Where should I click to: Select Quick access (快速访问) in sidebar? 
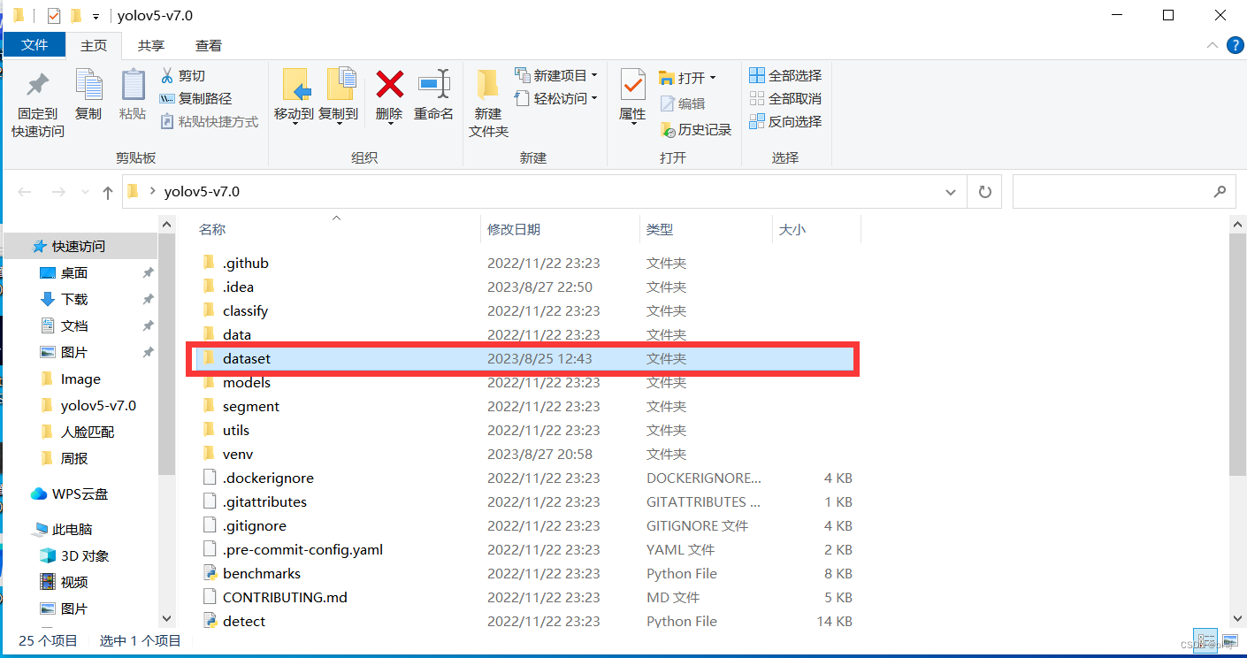pyautogui.click(x=79, y=246)
